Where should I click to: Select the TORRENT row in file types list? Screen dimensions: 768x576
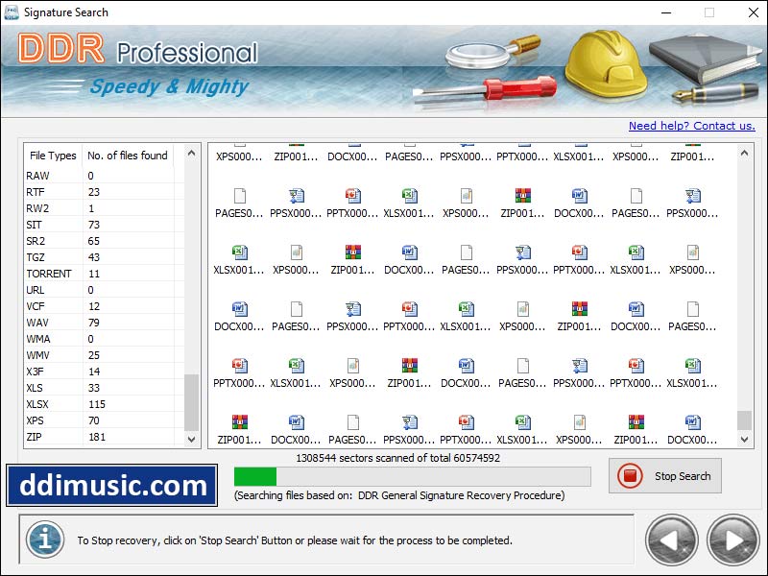(x=58, y=274)
